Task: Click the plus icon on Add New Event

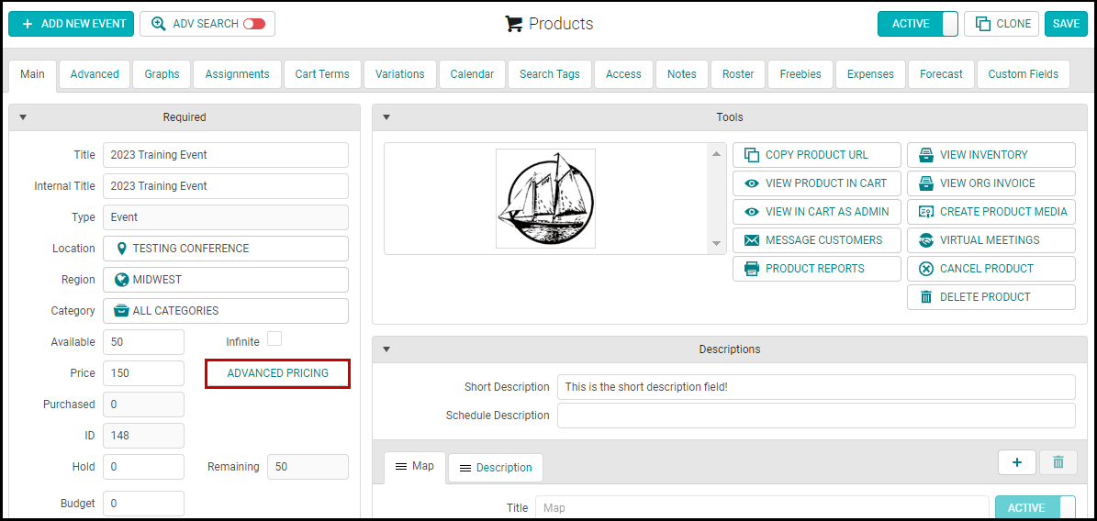Action: point(28,24)
